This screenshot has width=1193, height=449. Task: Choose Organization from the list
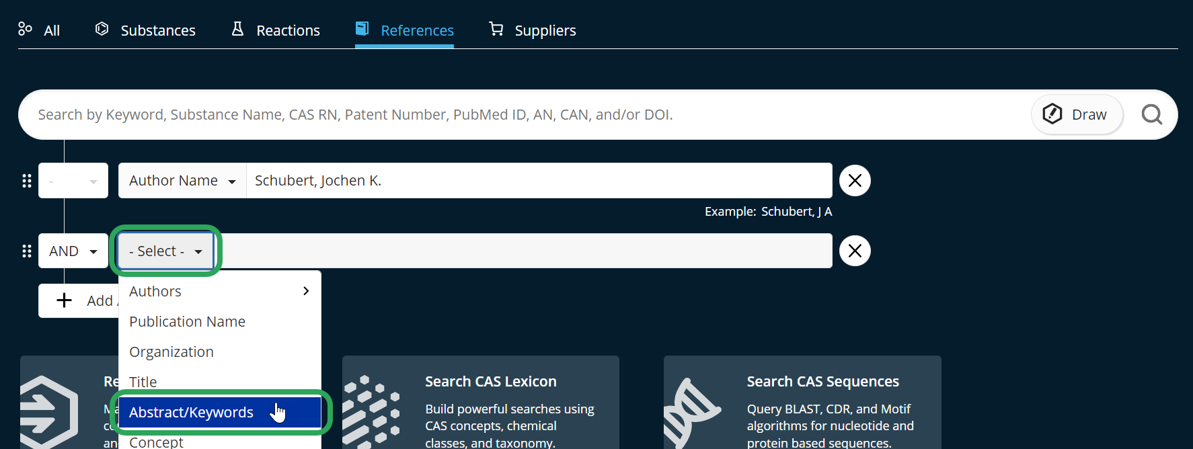pos(220,352)
